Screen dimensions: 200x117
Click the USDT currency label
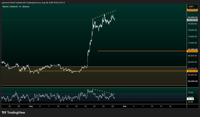(x=191, y=6)
